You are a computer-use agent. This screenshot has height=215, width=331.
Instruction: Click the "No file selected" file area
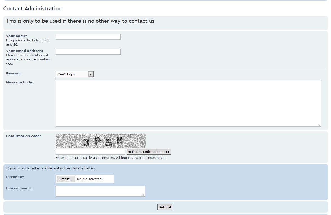93,179
